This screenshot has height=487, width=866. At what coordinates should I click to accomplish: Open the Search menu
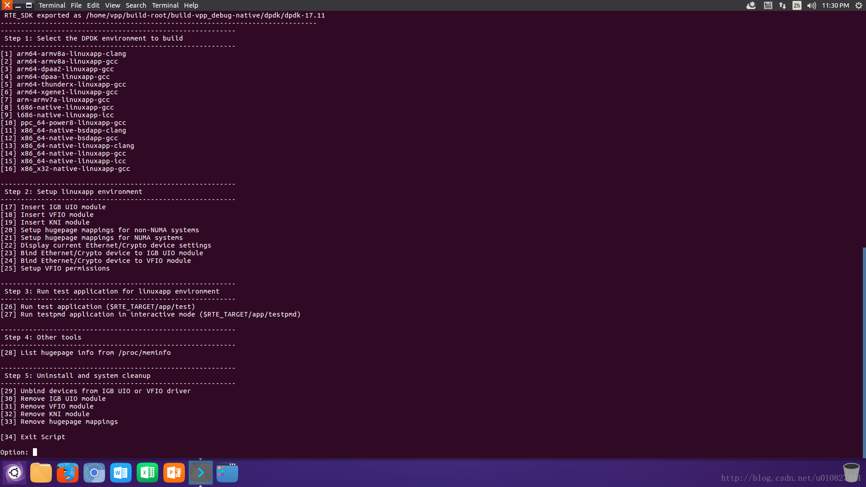pos(136,5)
